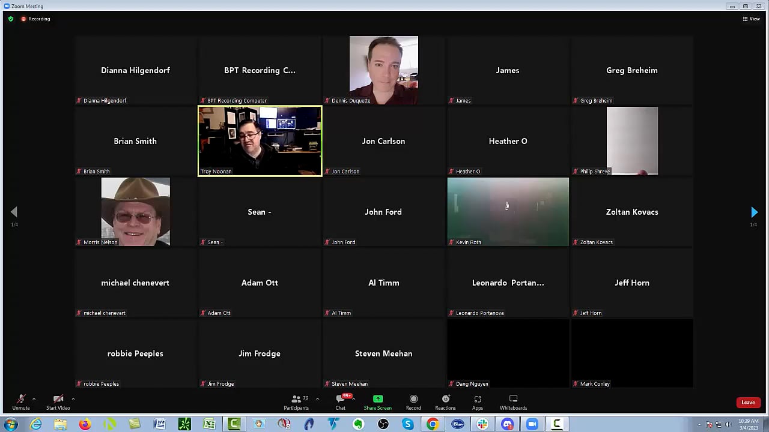Open the View layout menu
Screen dimensions: 769x432
(752, 19)
